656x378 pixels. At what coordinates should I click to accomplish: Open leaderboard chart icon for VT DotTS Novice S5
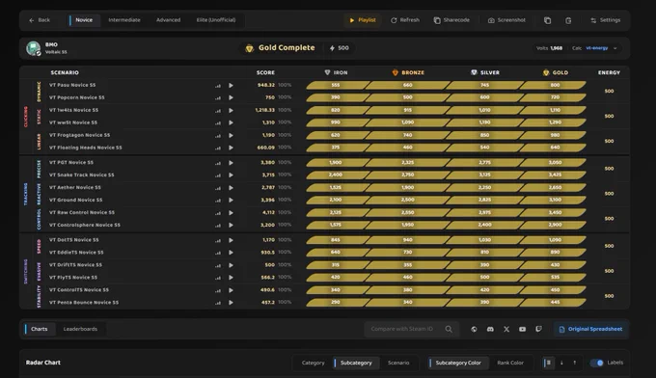218,240
